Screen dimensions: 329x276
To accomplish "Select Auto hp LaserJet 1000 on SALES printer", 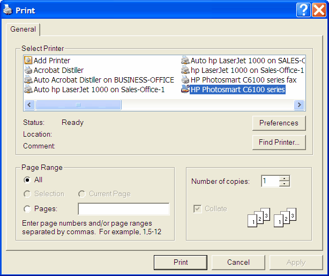I will point(247,61).
